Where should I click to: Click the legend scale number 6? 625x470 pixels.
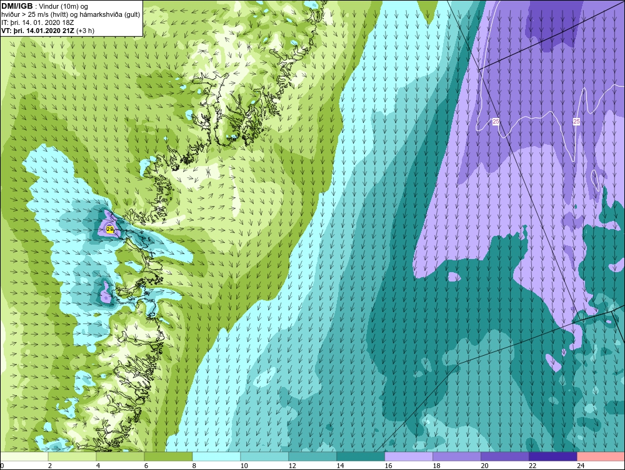[146, 466]
